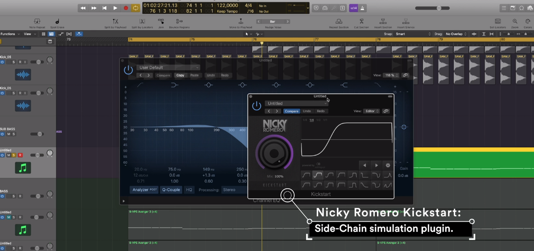The width and height of the screenshot is (534, 251).
Task: Open the Loop Browser icon
Action: [522, 8]
